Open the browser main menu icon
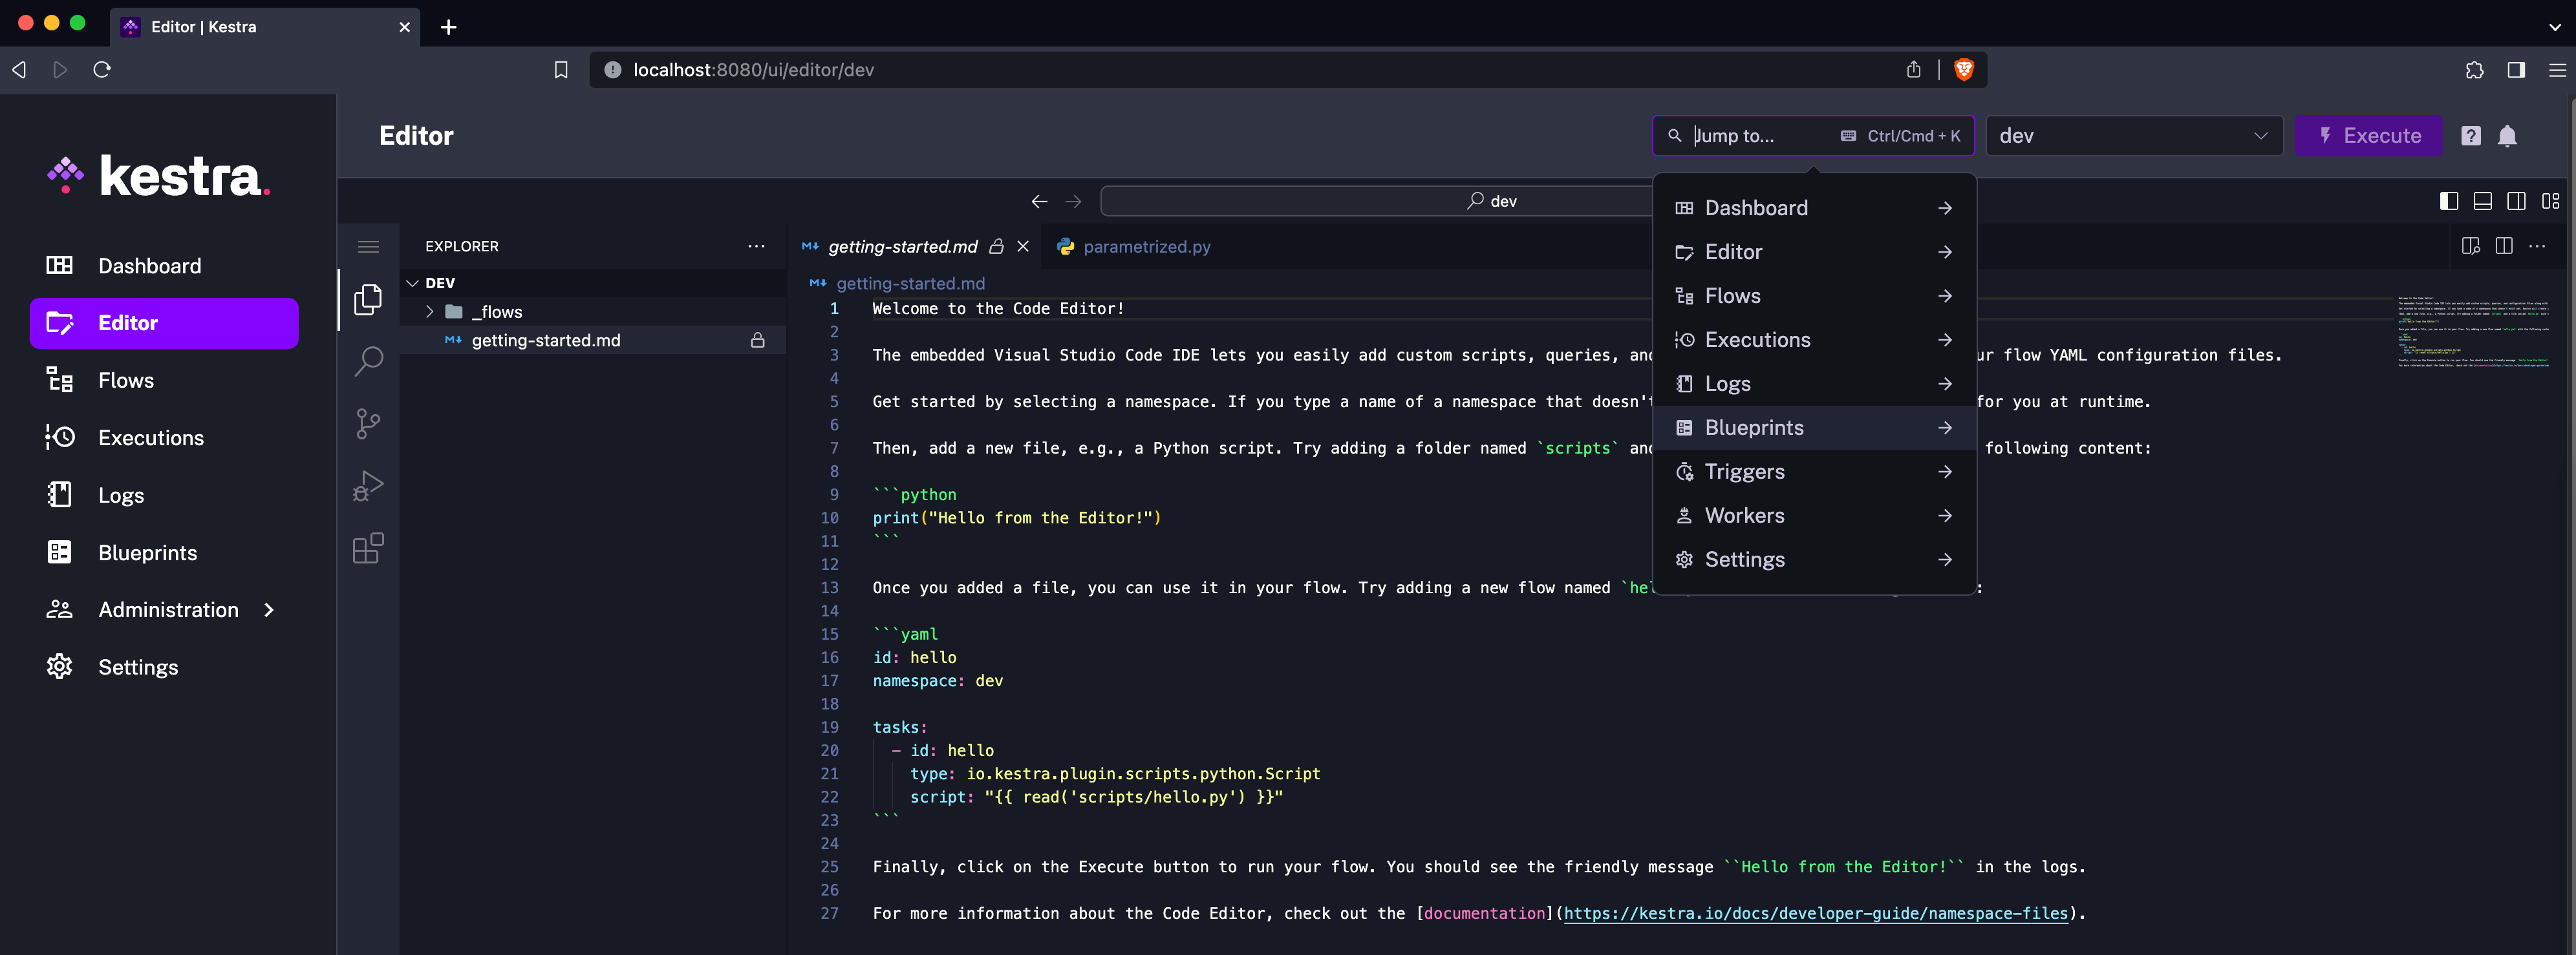Viewport: 2576px width, 955px height. (x=2557, y=70)
